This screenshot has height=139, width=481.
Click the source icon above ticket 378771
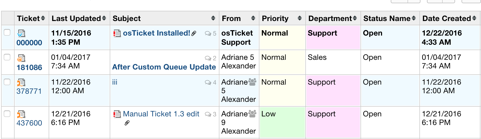(21, 82)
